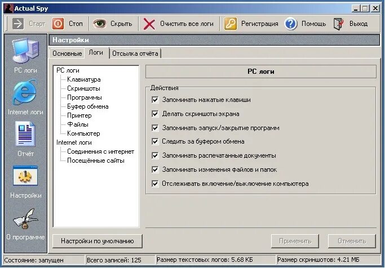Screen dimensions: 385x268
Task: Switch to the Основные tab
Action: click(67, 53)
